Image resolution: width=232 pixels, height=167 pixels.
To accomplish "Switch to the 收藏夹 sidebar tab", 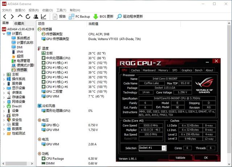I will (x=19, y=24).
